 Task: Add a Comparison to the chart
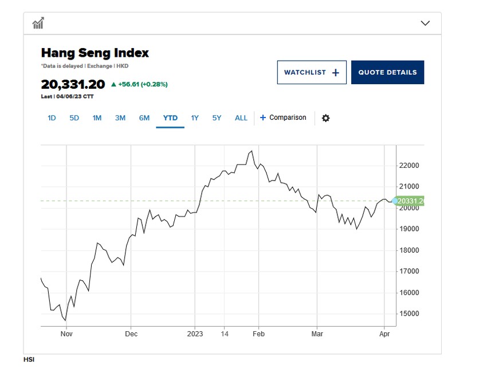click(x=283, y=117)
